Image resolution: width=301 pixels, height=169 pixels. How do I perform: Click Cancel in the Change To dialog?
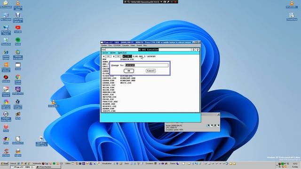click(150, 71)
